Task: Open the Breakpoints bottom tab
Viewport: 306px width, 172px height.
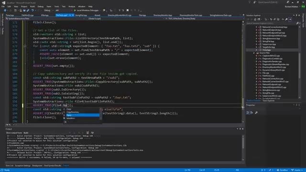Action: point(37,166)
